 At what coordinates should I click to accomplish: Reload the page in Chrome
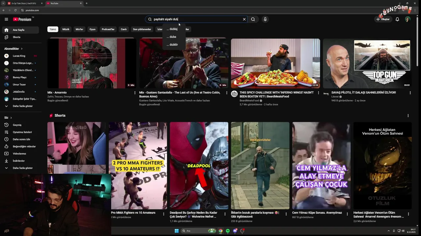15,10
